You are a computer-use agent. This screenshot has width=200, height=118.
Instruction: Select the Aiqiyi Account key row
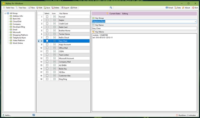click(x=74, y=44)
